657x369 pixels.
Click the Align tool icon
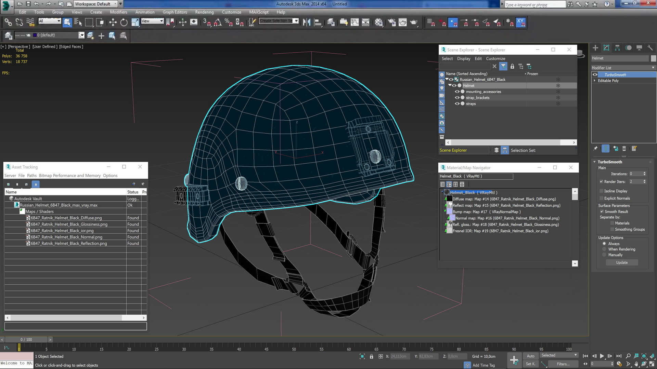[x=318, y=23]
